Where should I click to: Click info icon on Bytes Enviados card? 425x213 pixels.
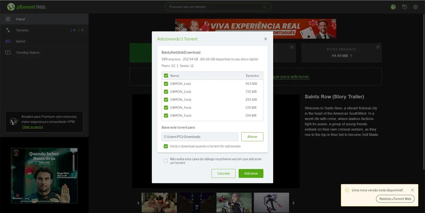pos(378,47)
